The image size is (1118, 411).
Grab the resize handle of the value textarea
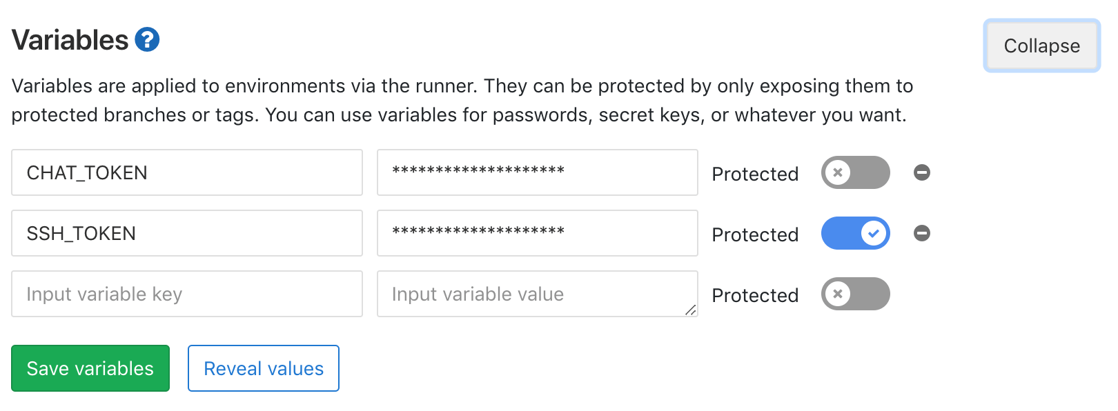click(691, 310)
